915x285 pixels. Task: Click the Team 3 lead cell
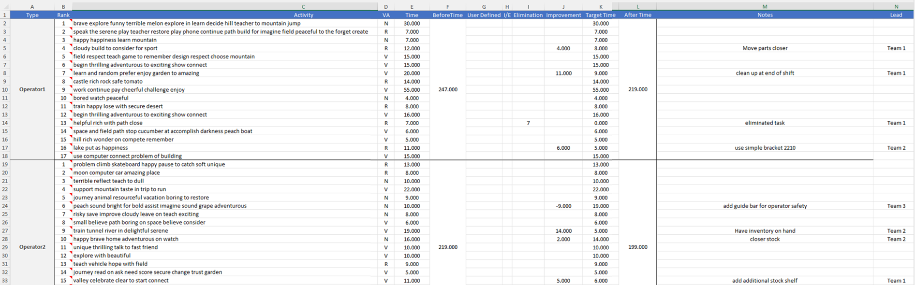click(896, 206)
